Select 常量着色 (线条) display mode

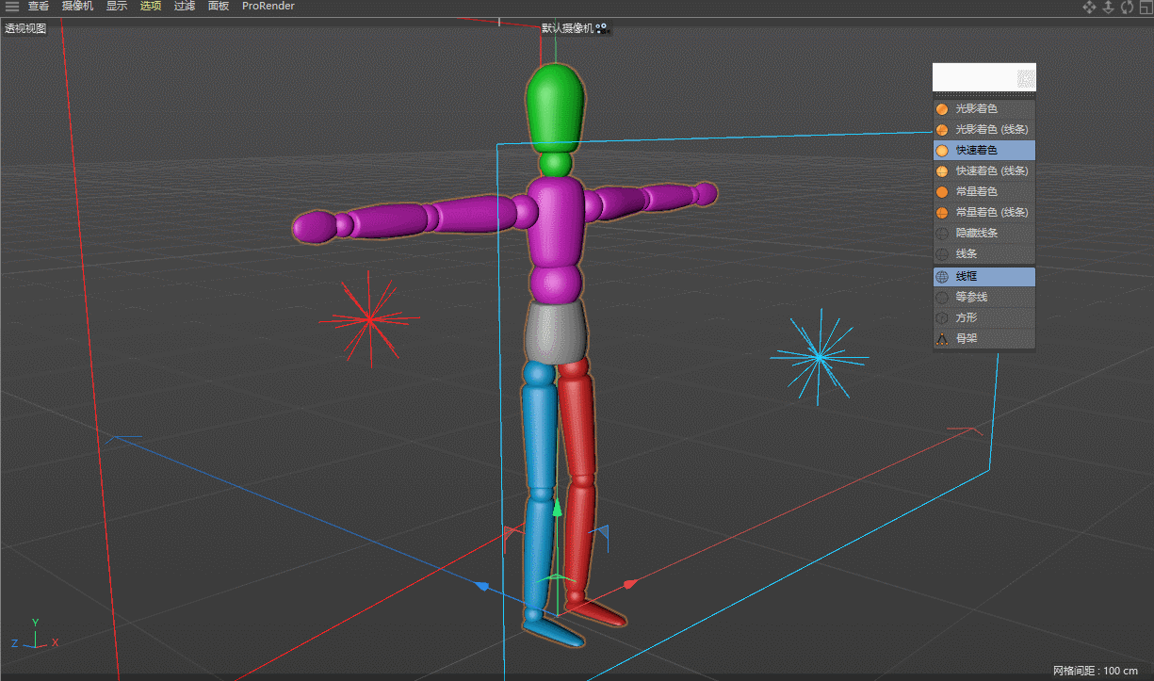(x=984, y=213)
